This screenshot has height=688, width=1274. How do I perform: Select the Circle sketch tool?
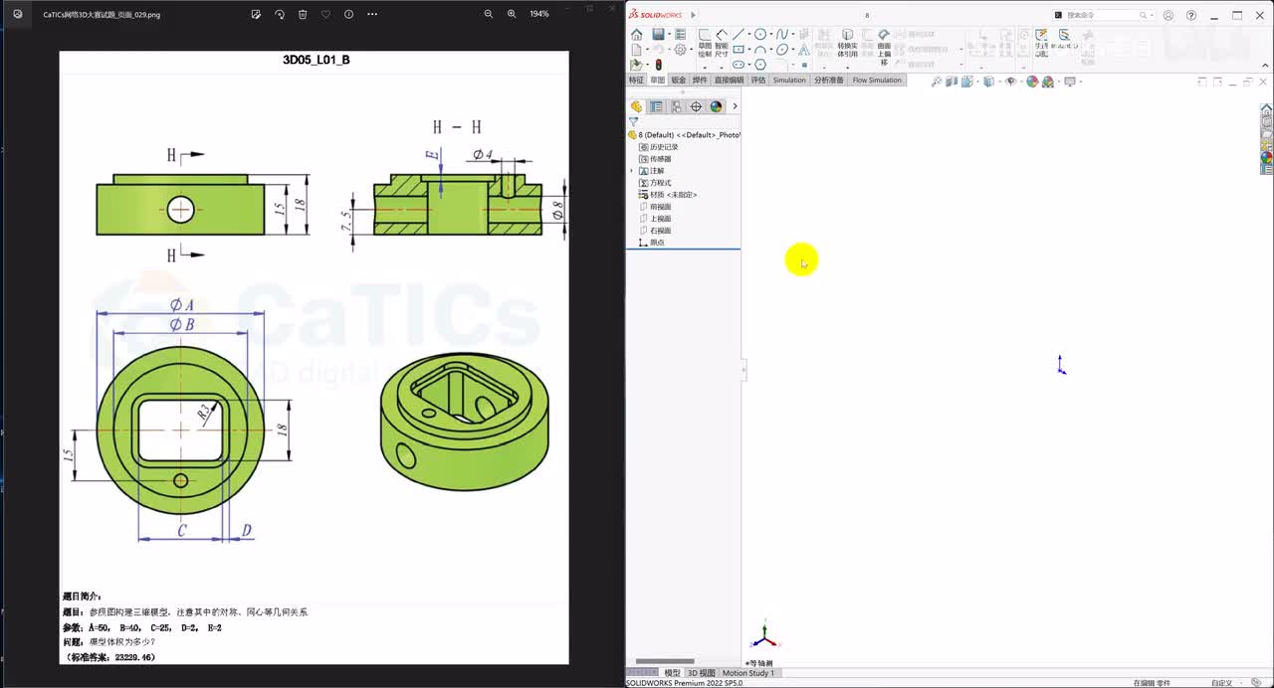coord(760,34)
